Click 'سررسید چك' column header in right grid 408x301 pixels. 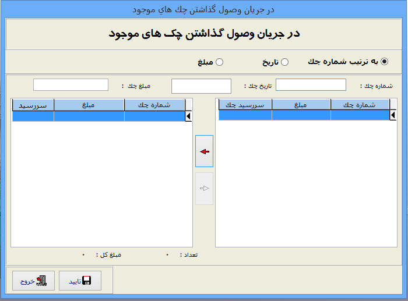(x=245, y=105)
